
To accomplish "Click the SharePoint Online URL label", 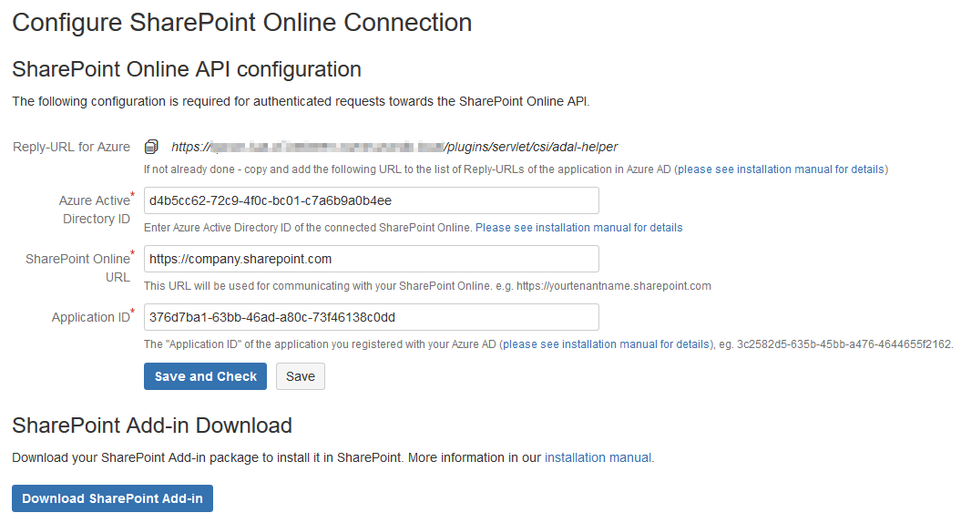I will click(77, 268).
